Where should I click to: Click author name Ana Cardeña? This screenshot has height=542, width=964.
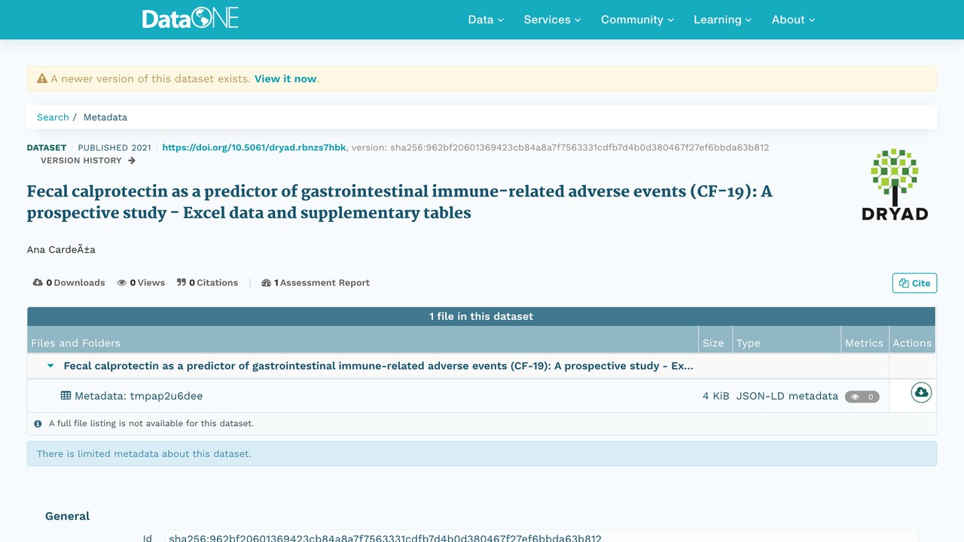point(61,249)
